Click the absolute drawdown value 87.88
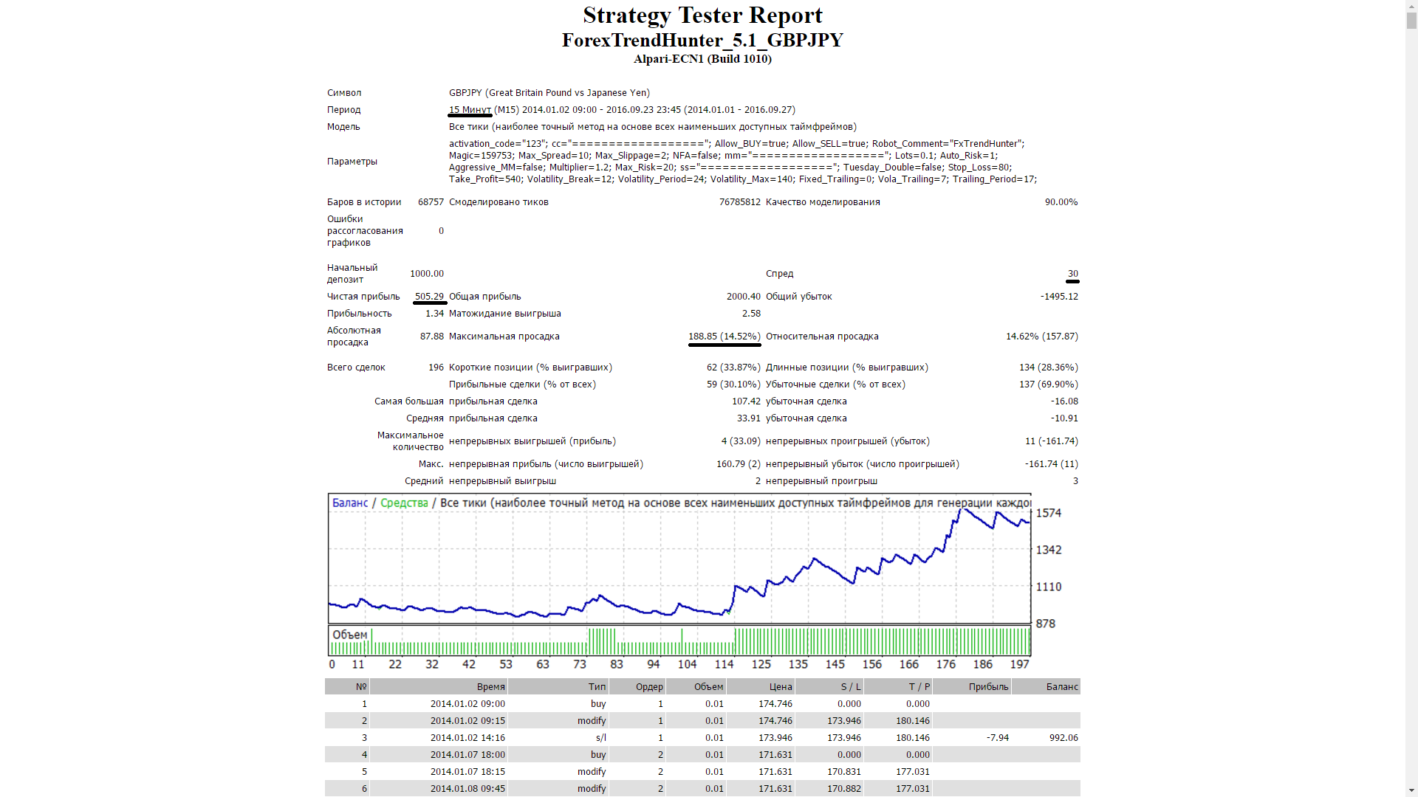Viewport: 1418px width, 797px height. [x=432, y=337]
